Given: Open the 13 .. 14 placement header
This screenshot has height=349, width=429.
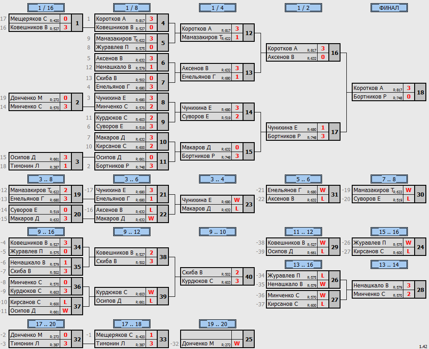Looking at the screenshot, I should pos(389,264).
